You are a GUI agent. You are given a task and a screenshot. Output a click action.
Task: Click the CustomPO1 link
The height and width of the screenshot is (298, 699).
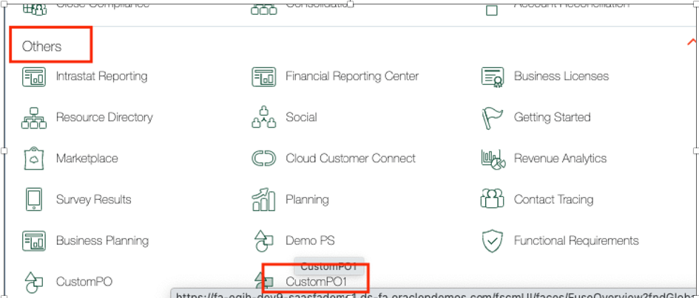click(316, 282)
